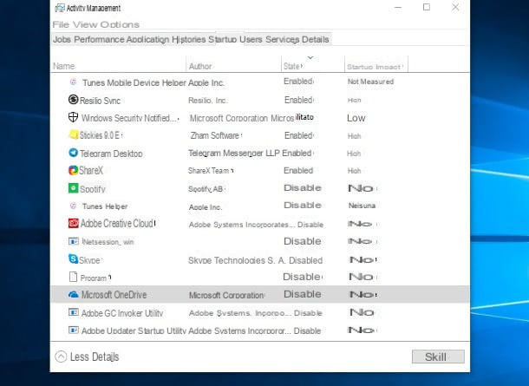Click the Microsoft OneDrive cloud icon
This screenshot has width=529, height=386.
73,295
